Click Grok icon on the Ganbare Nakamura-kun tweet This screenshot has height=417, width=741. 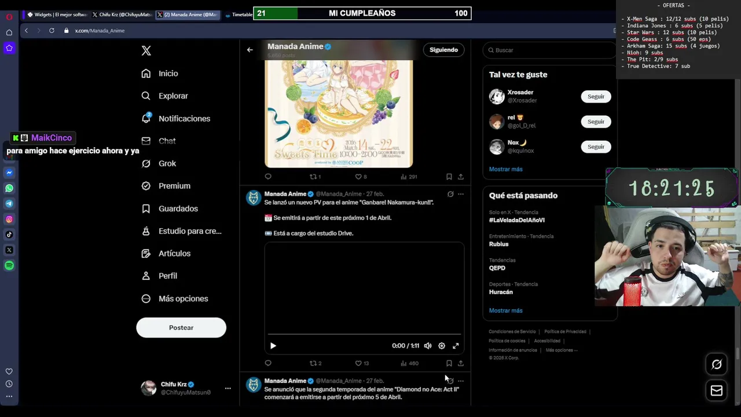point(450,194)
